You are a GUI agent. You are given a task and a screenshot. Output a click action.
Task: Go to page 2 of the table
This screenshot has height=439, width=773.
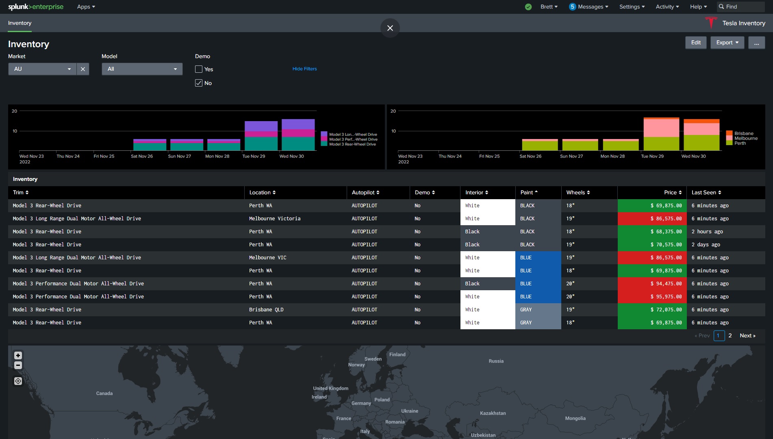pos(730,336)
